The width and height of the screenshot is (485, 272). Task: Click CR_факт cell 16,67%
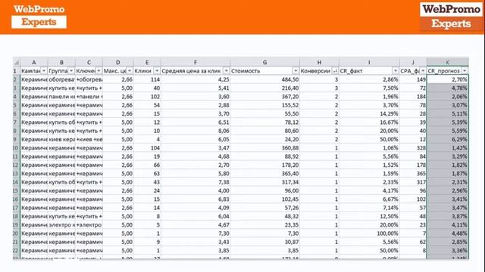pos(369,122)
